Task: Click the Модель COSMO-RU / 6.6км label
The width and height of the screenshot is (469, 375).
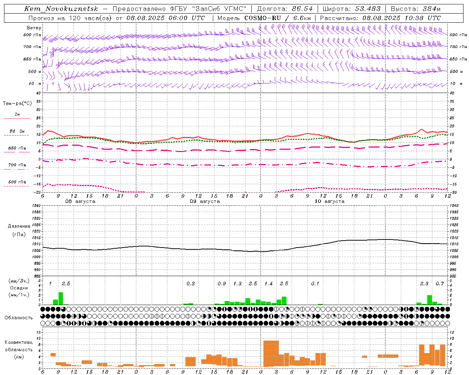Action: coord(264,18)
